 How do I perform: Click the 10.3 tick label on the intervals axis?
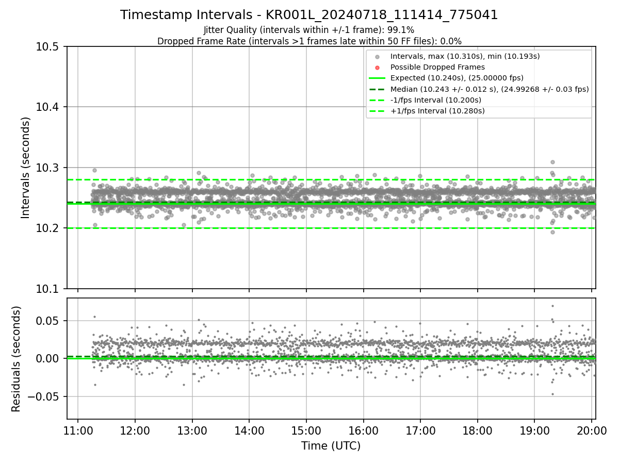coord(48,168)
